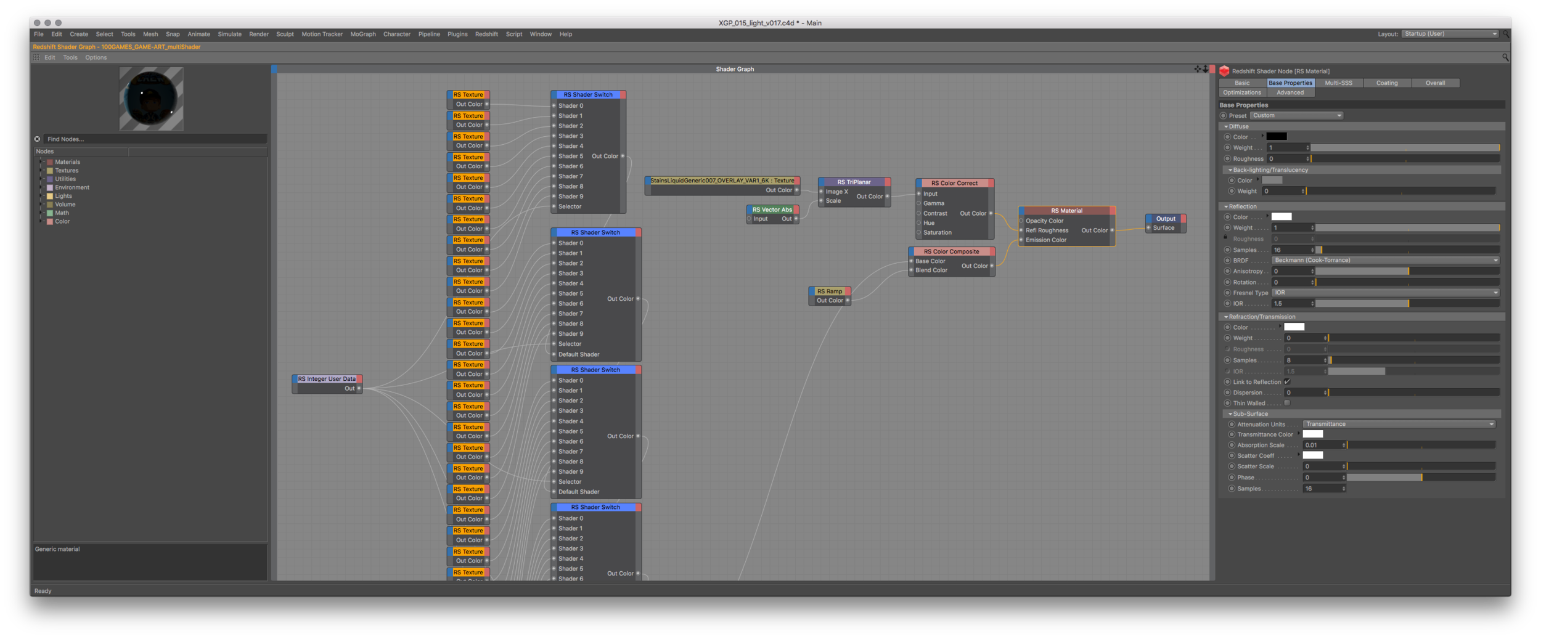Click the grid grip icon beside the Edit menu

(x=37, y=57)
